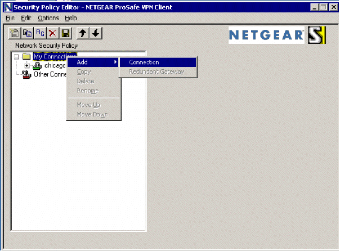
Task: Collapse the My Connections tree node
Action: pos(16,57)
